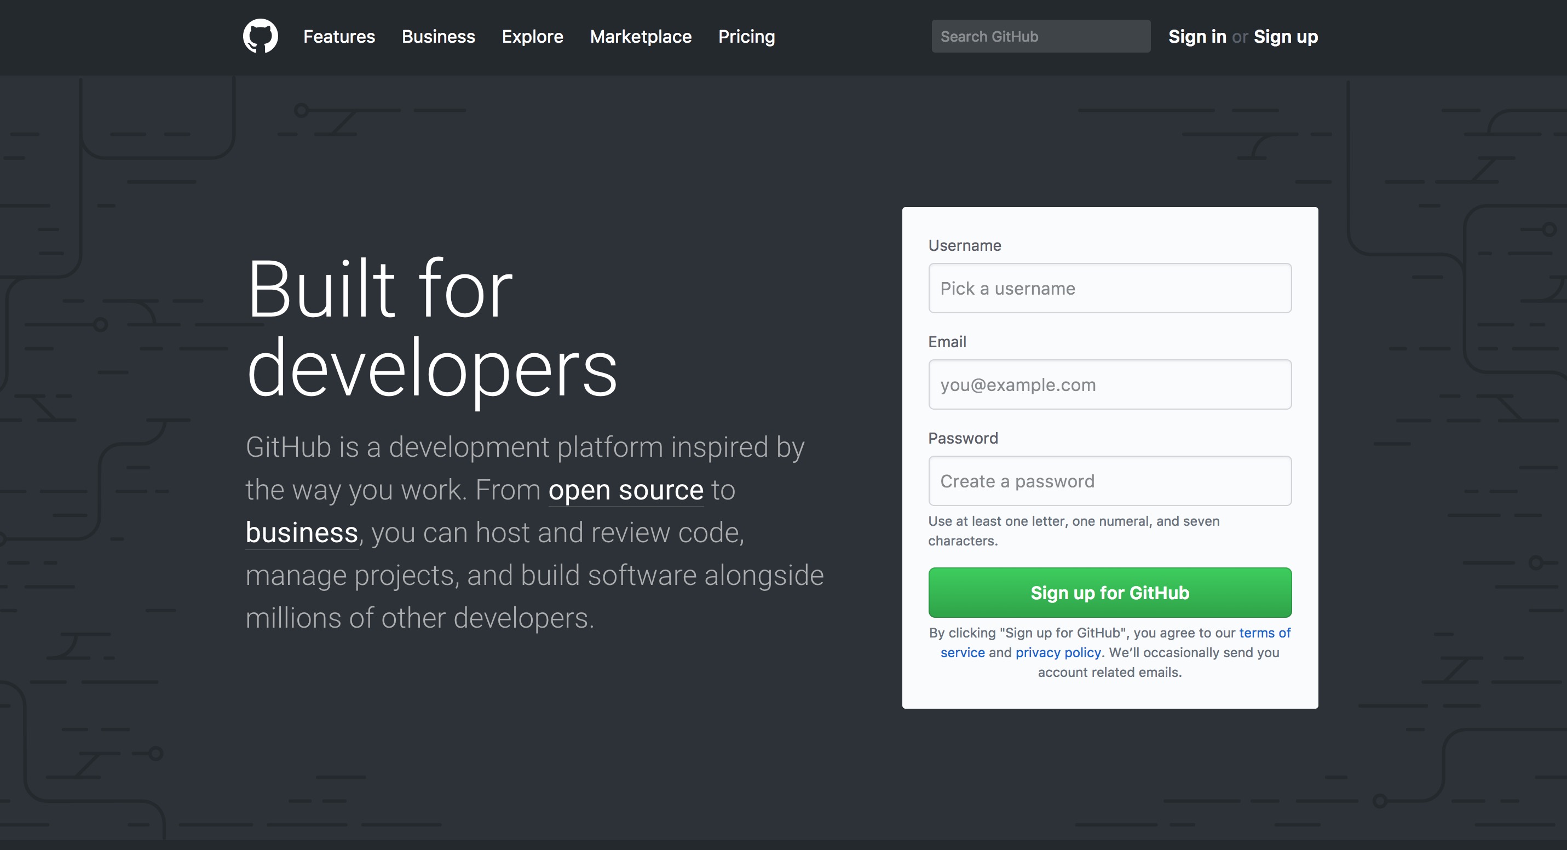Viewport: 1567px width, 850px height.
Task: Open the Features page from the navigation
Action: [339, 37]
